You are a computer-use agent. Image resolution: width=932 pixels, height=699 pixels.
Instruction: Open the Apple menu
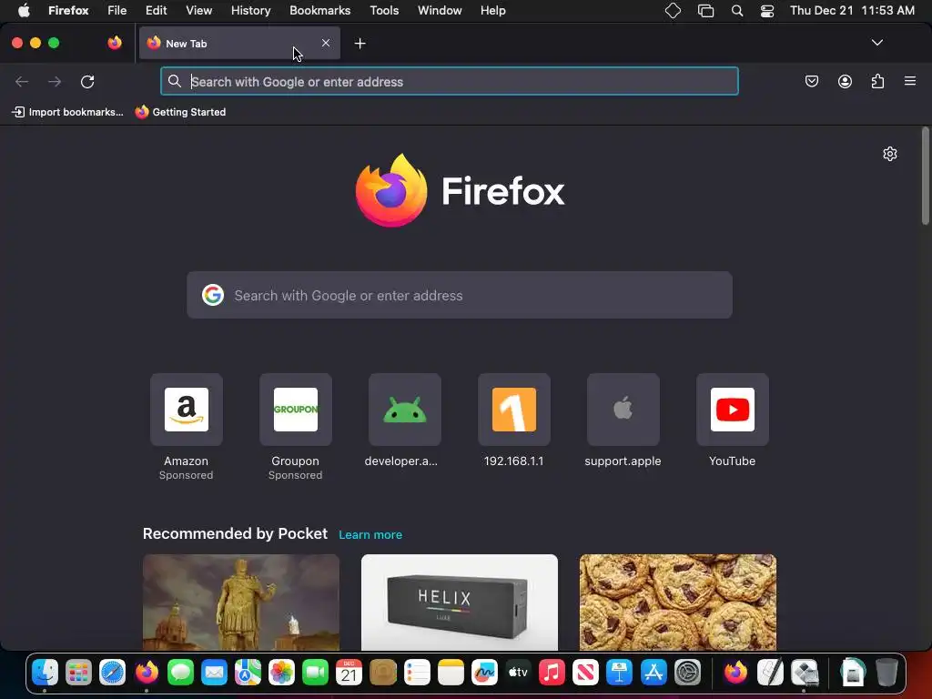(x=24, y=10)
